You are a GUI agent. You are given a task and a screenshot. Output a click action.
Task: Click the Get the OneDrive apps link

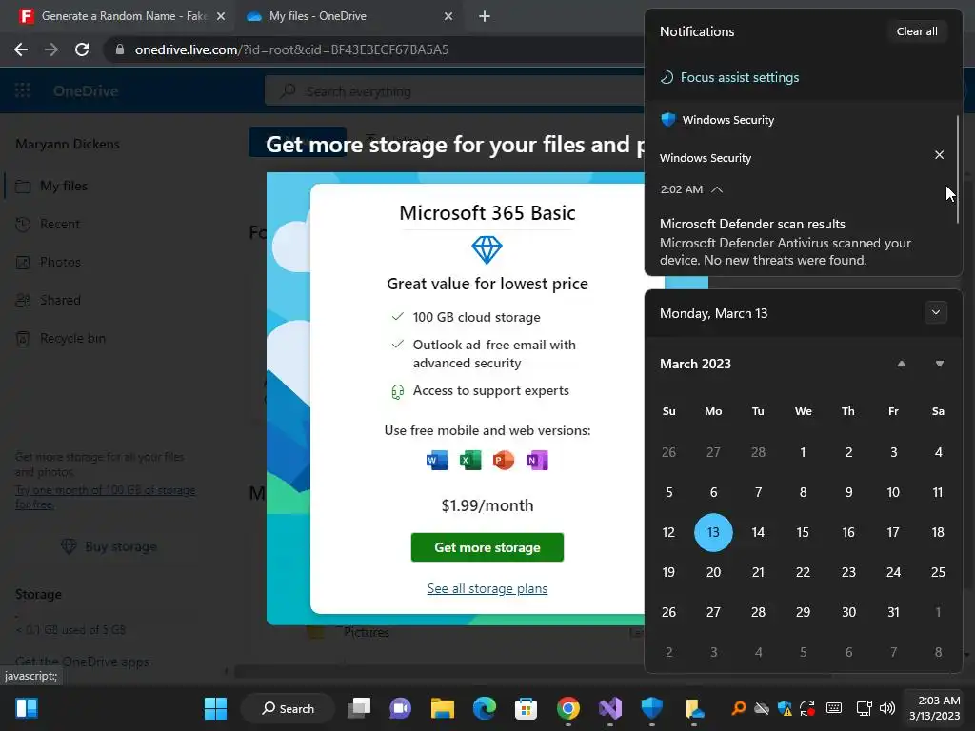point(82,662)
